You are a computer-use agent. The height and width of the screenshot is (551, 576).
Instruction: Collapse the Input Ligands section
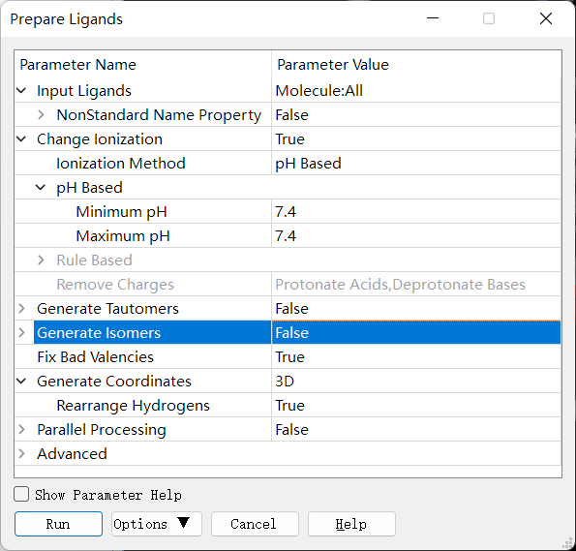(x=21, y=90)
